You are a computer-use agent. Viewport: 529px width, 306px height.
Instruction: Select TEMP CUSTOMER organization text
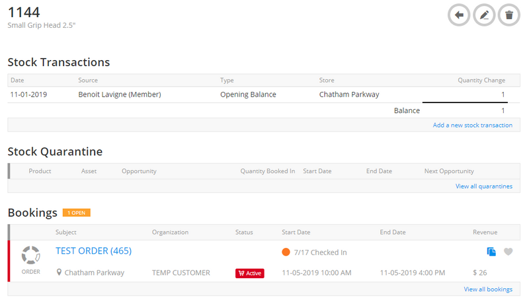[x=181, y=272]
